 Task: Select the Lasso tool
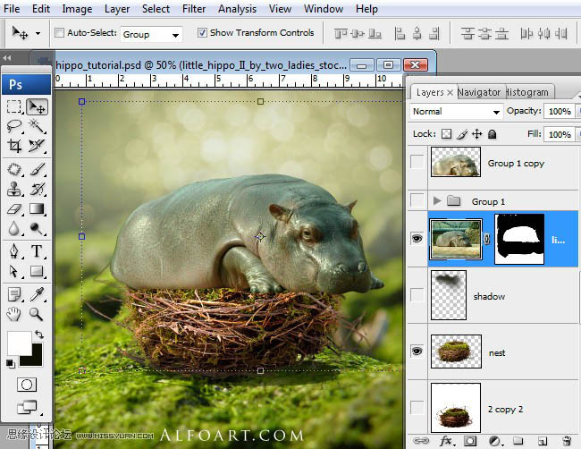click(x=14, y=126)
